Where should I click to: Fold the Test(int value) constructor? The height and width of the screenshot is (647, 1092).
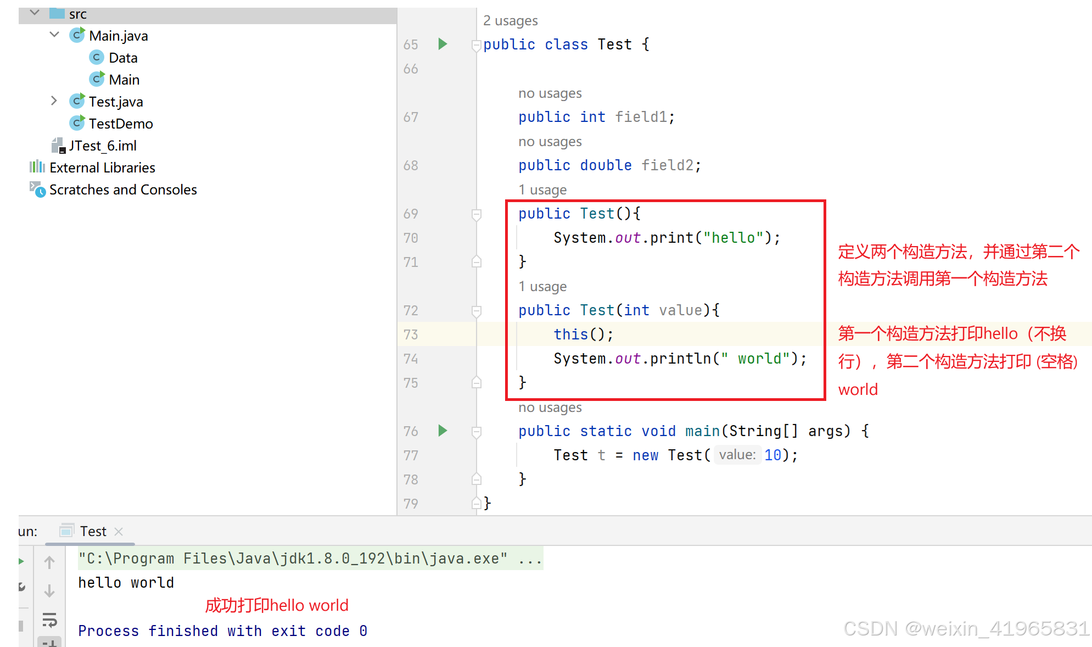click(477, 310)
